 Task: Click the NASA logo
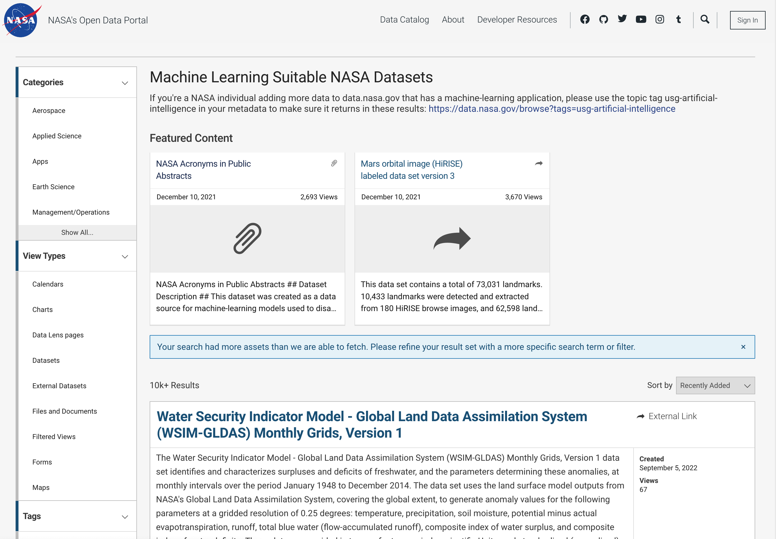click(x=22, y=20)
